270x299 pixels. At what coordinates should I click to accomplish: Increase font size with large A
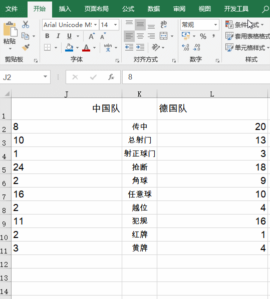tap(92, 36)
